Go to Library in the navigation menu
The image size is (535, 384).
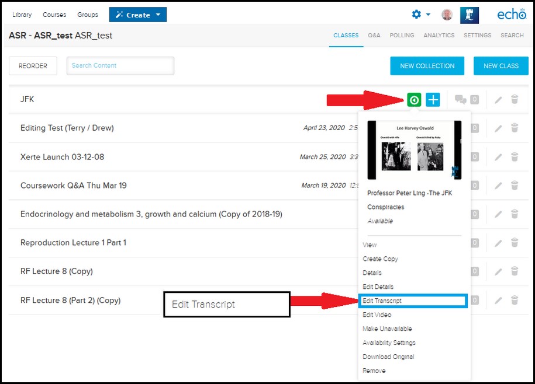coord(22,15)
